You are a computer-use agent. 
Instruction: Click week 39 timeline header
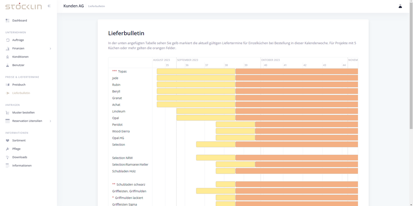pos(246,65)
